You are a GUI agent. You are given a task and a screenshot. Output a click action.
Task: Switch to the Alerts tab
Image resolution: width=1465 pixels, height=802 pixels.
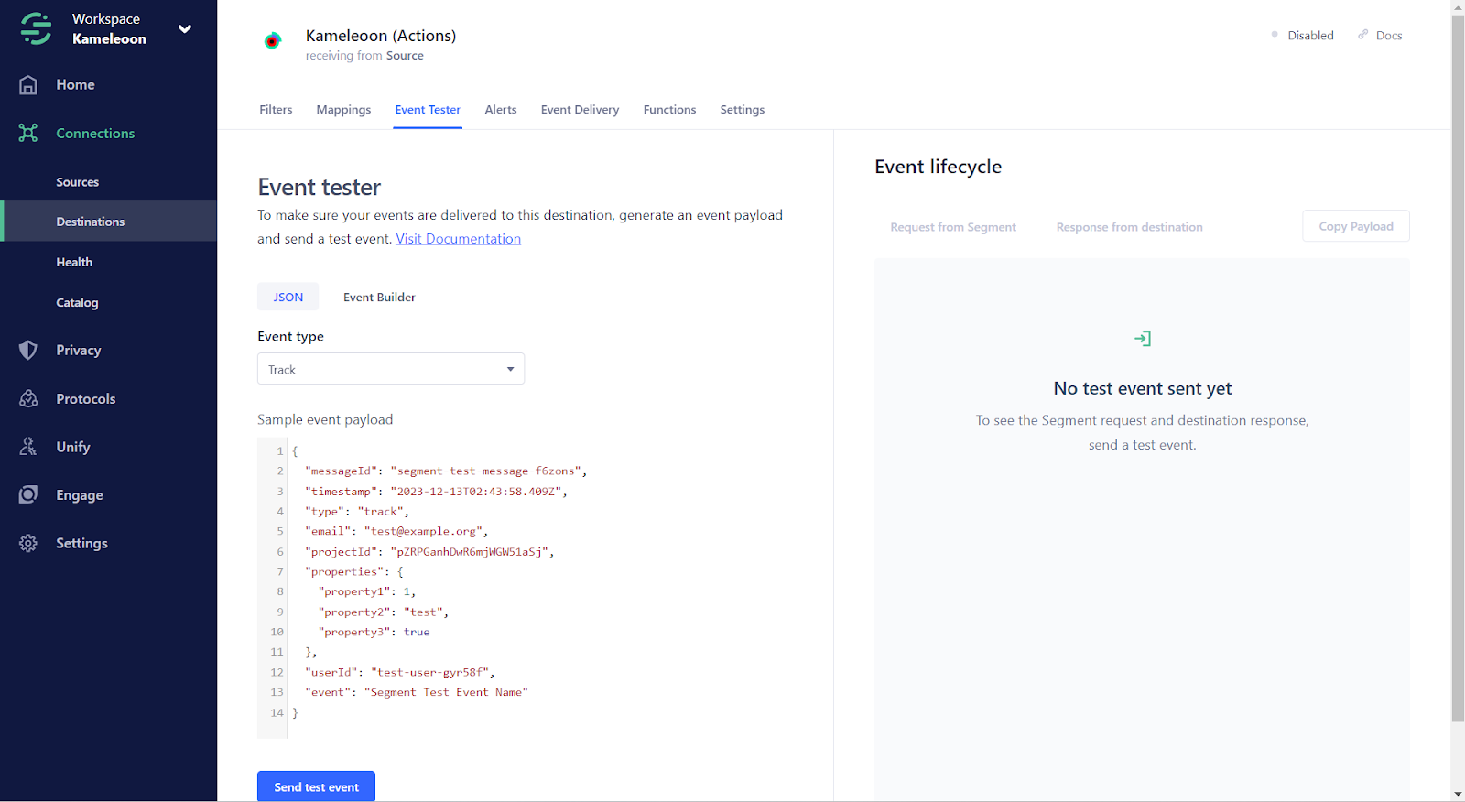[501, 109]
